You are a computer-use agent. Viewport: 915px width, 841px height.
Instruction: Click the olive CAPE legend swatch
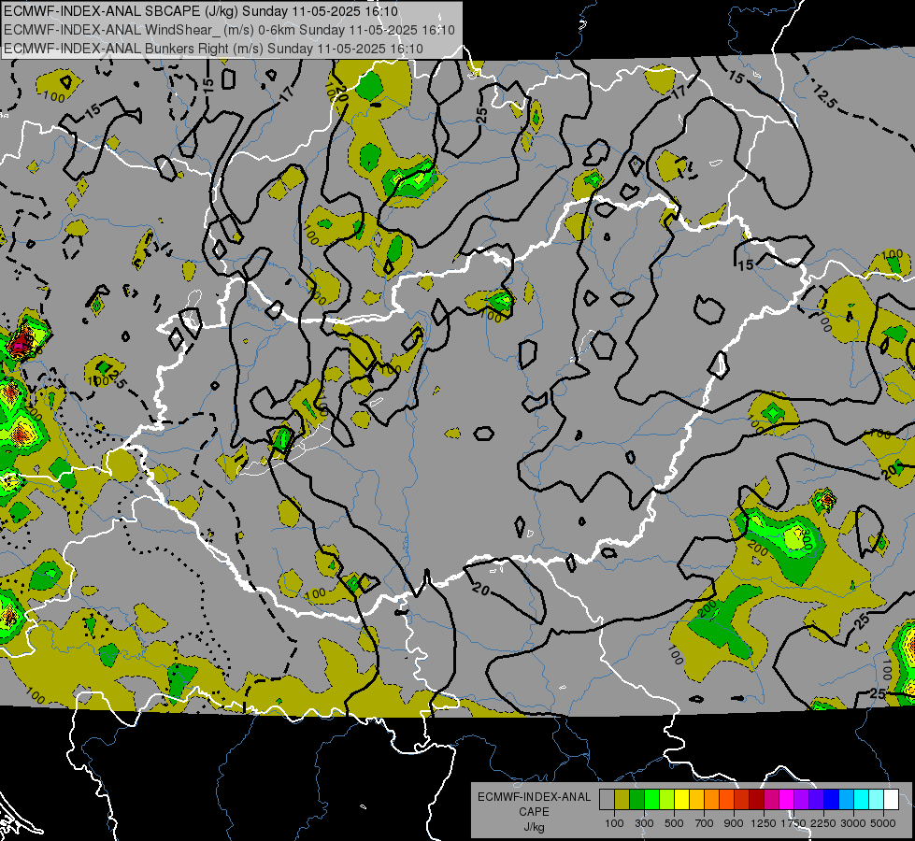tap(622, 800)
